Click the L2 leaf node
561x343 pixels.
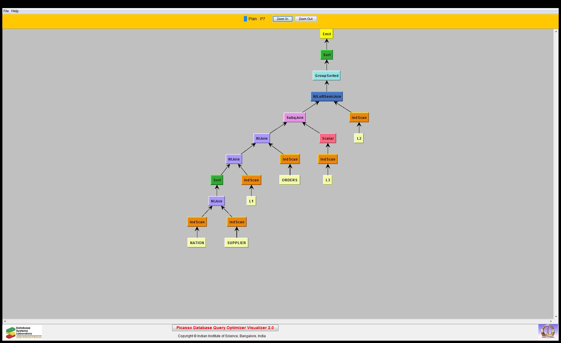click(359, 138)
